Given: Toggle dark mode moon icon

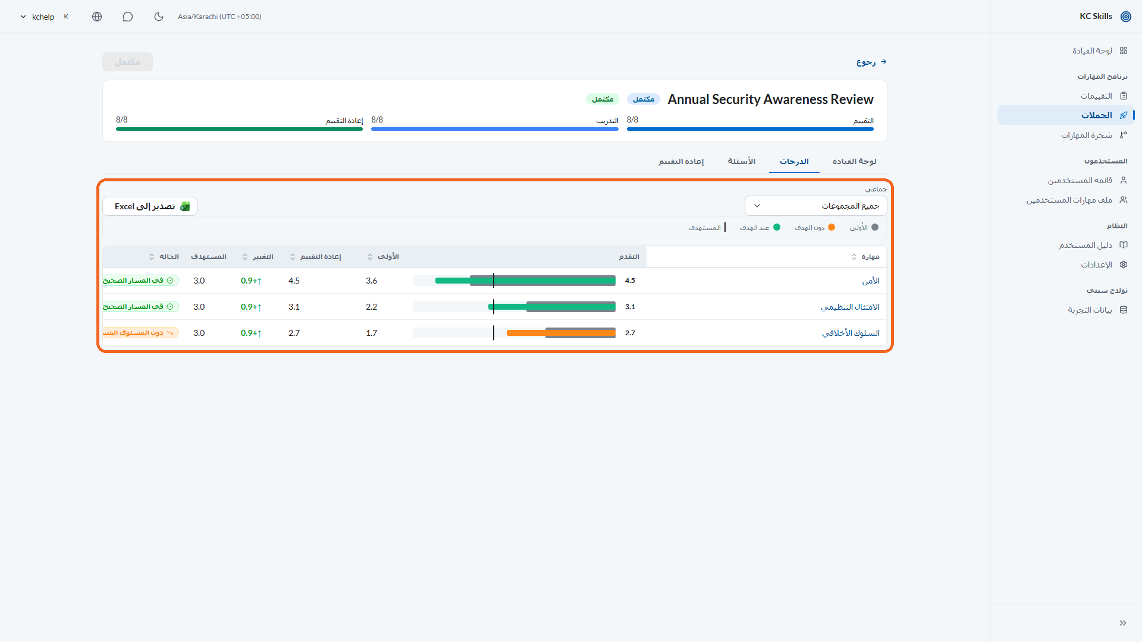Looking at the screenshot, I should [159, 17].
